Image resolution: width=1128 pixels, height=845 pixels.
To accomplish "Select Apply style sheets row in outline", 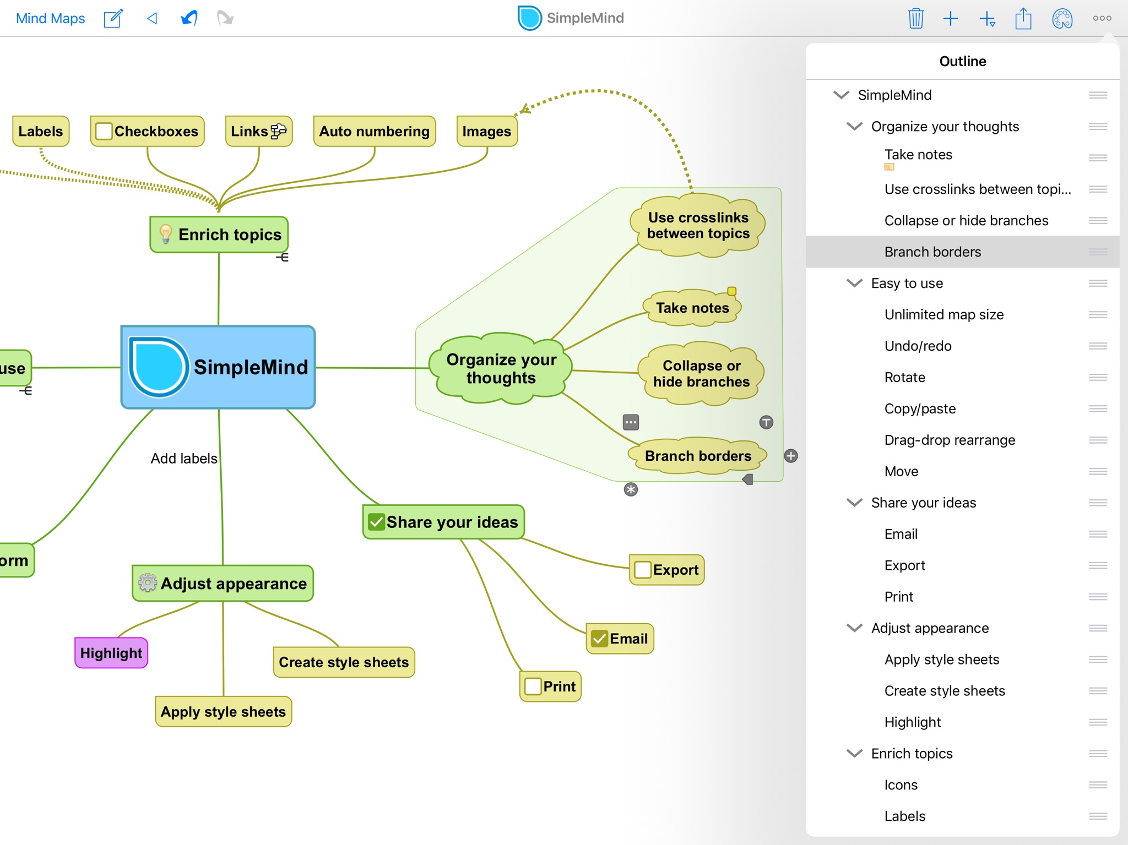I will coord(963,659).
